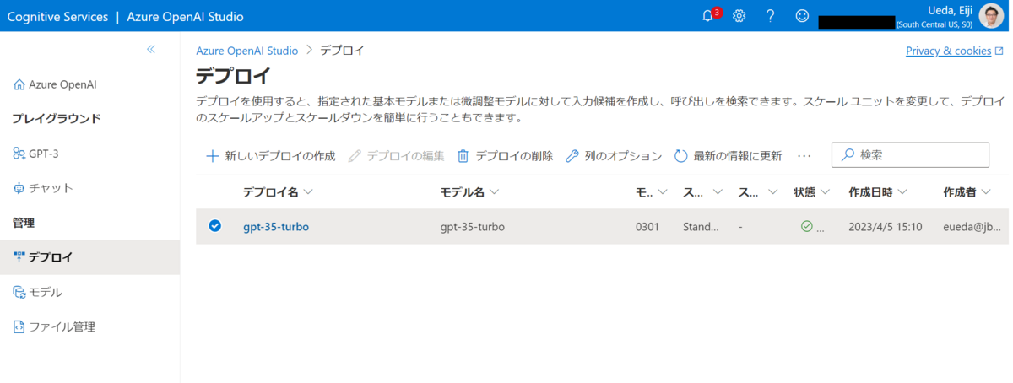Viewport: 1013px width, 383px height.
Task: Click the Azure OpenAI Studio breadcrumb link
Action: [x=246, y=51]
